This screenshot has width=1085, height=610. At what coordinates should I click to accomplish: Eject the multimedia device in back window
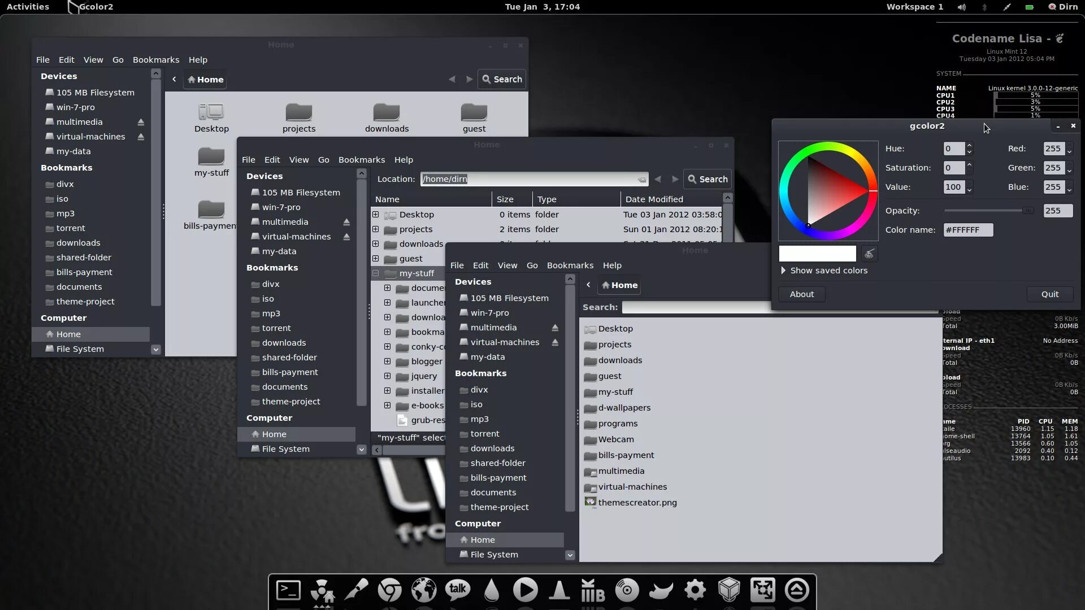(x=141, y=122)
